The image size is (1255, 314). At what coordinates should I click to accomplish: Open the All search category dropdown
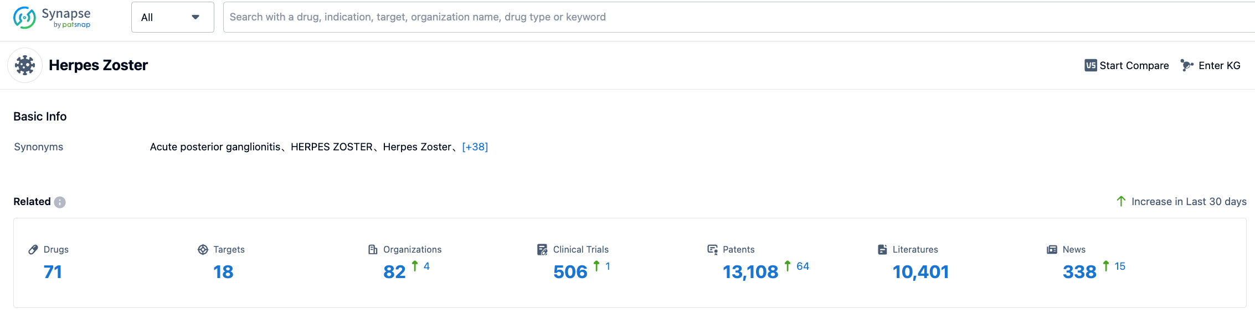(x=172, y=17)
